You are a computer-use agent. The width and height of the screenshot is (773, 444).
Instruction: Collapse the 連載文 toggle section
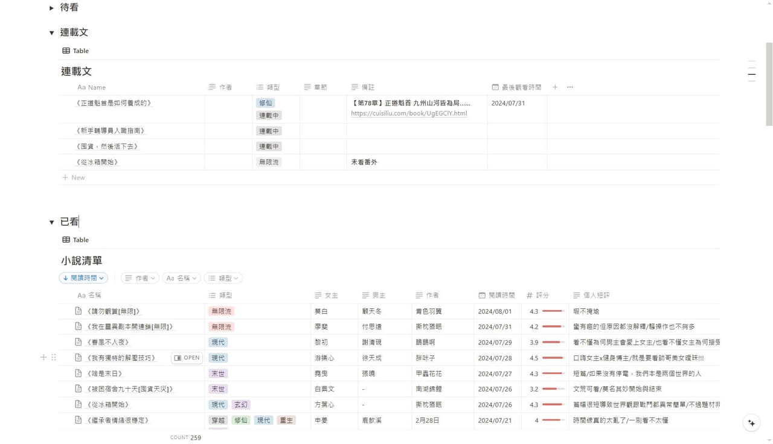pos(52,33)
